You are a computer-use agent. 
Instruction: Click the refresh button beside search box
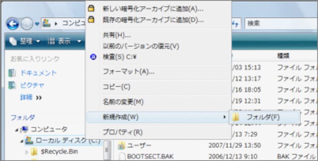pyautogui.click(x=235, y=24)
